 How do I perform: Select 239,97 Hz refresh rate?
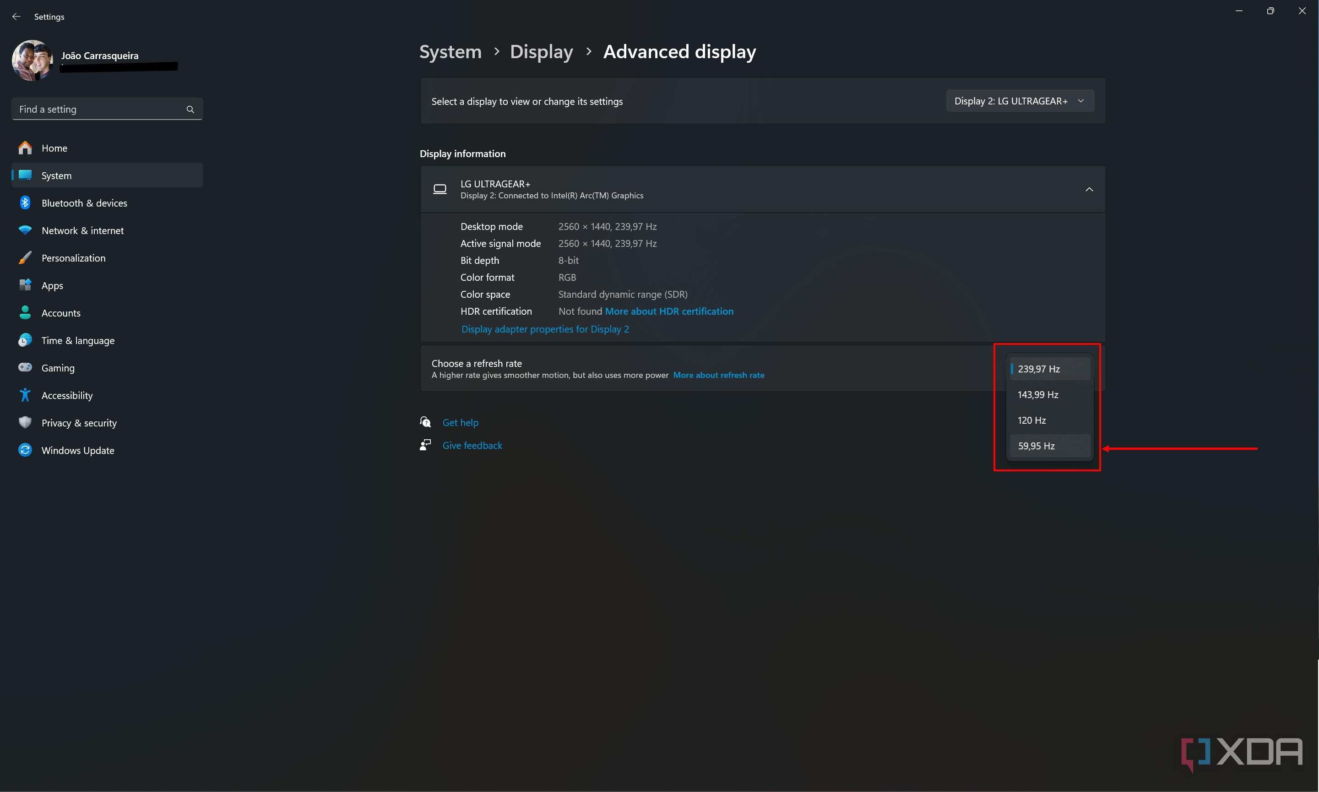click(x=1050, y=369)
